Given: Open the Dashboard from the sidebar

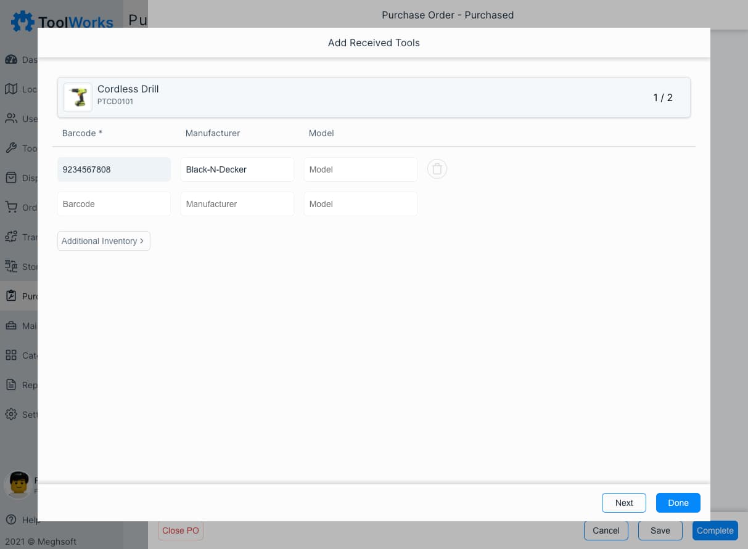Looking at the screenshot, I should pyautogui.click(x=11, y=59).
